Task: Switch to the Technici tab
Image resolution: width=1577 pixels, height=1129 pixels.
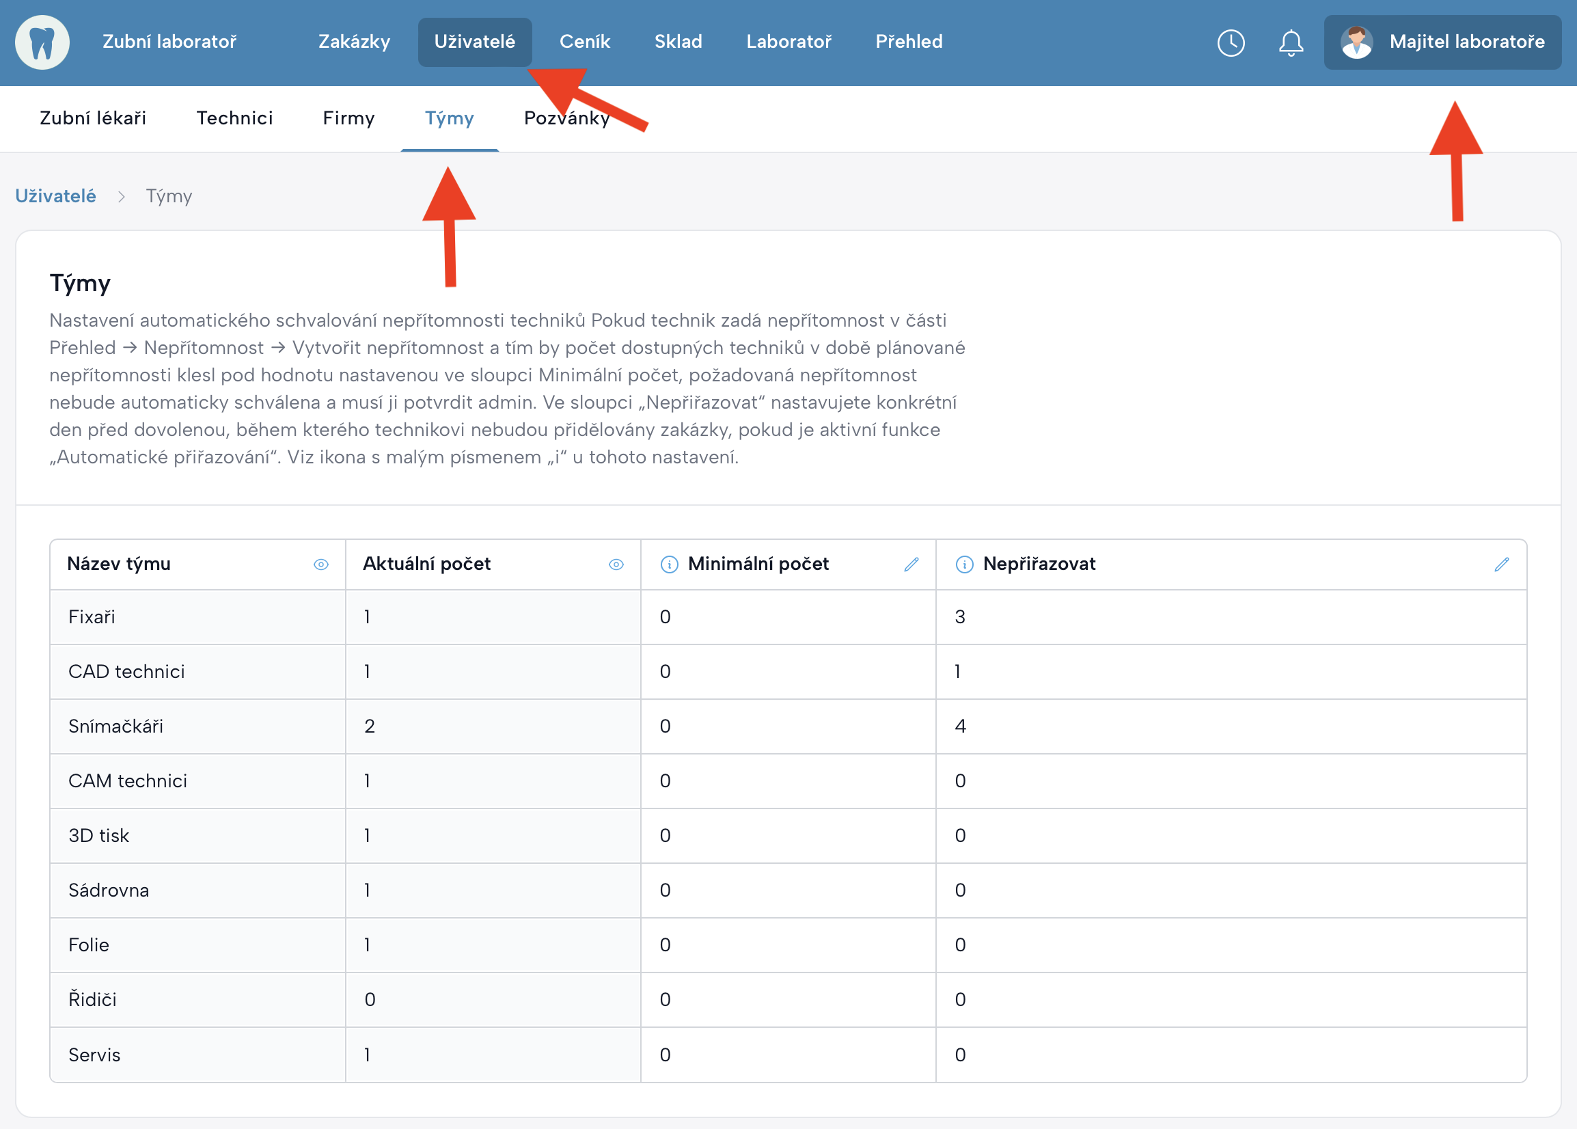Action: click(x=234, y=118)
